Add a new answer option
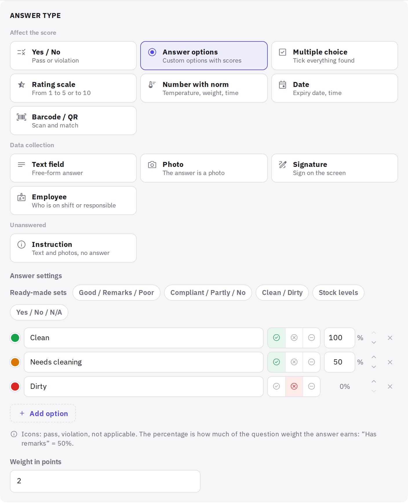 pyautogui.click(x=43, y=413)
